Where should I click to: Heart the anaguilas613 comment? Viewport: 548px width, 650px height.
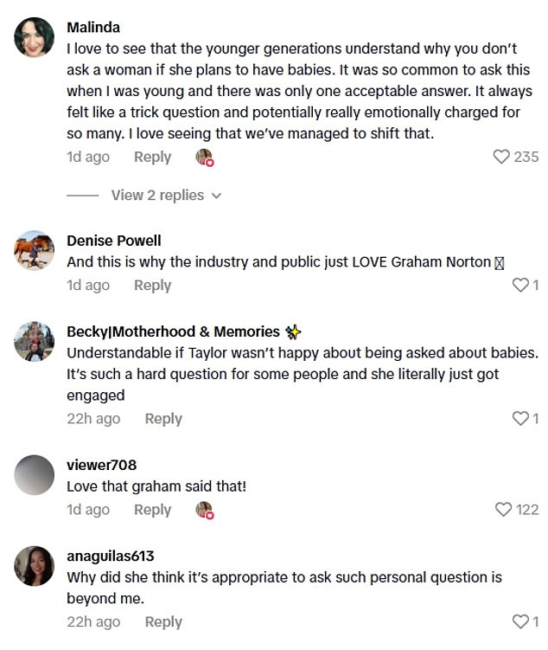tap(520, 621)
